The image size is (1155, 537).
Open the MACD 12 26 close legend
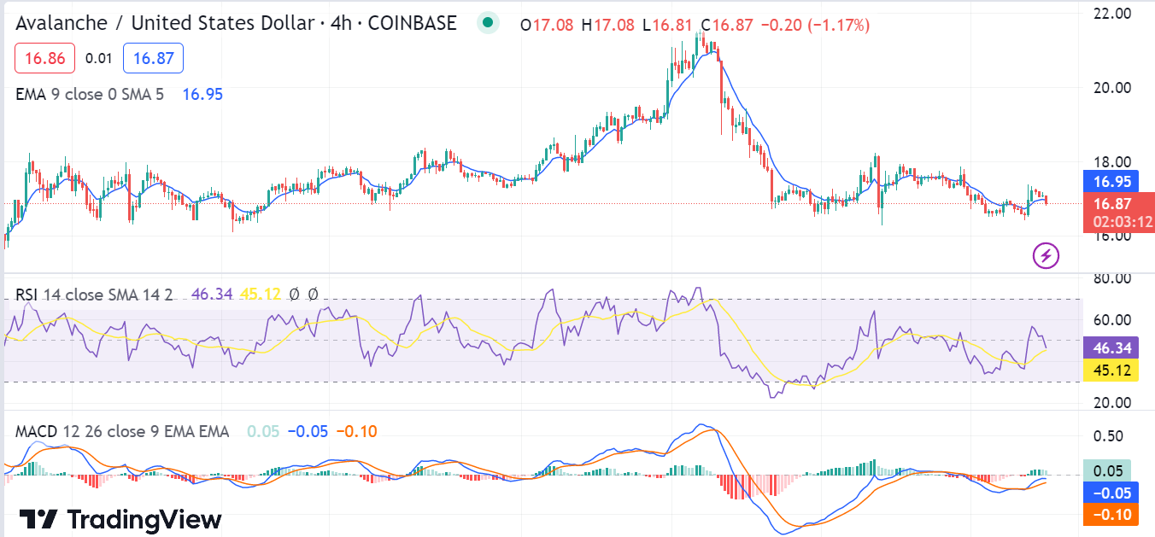(122, 431)
